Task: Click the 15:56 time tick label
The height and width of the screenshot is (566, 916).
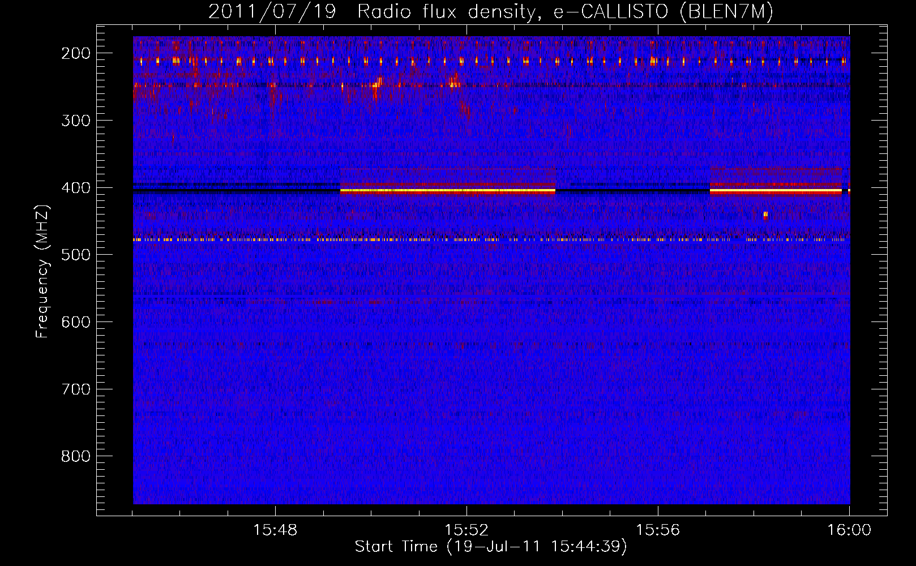Action: [x=658, y=530]
